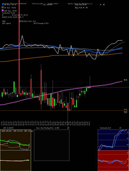Screen dimensions: 129x171
Task: Click the tall red candle with long wick
Action: tap(41, 87)
